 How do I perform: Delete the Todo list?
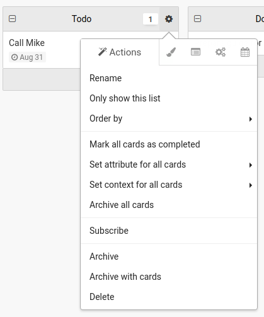click(x=169, y=297)
